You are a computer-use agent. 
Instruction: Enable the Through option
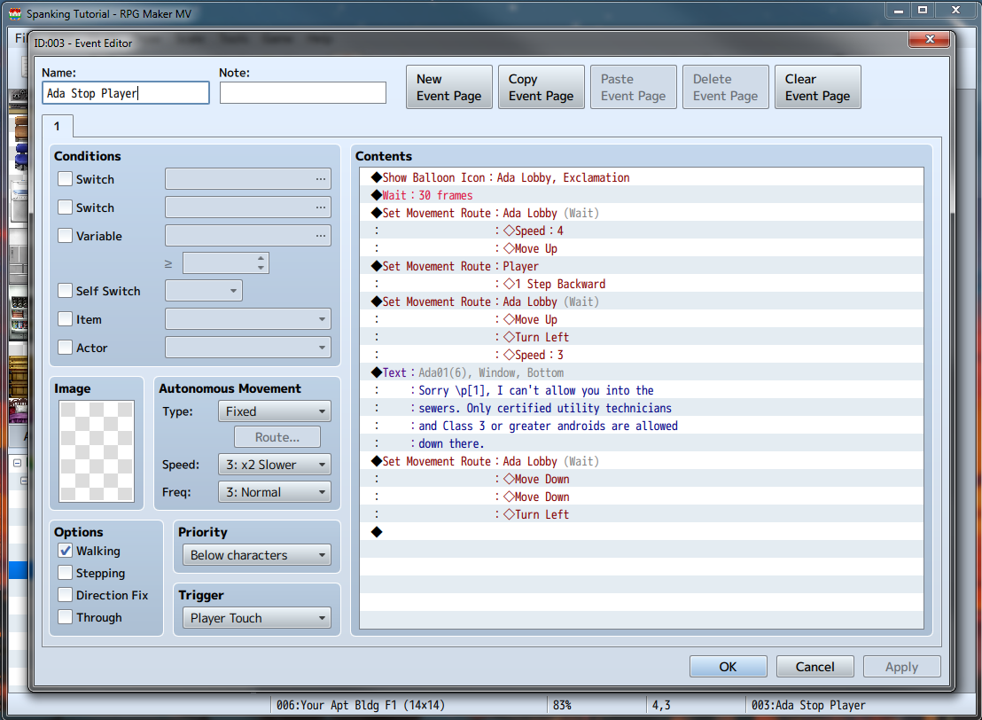(65, 616)
